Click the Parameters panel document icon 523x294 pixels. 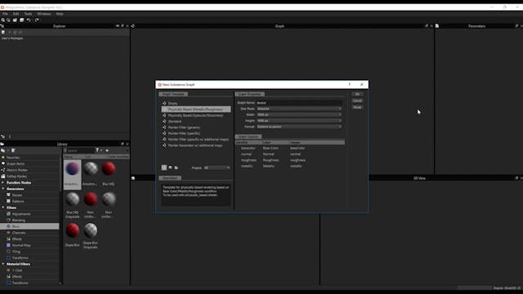click(437, 26)
